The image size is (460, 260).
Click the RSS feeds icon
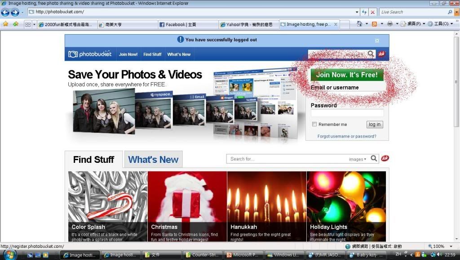(374, 24)
